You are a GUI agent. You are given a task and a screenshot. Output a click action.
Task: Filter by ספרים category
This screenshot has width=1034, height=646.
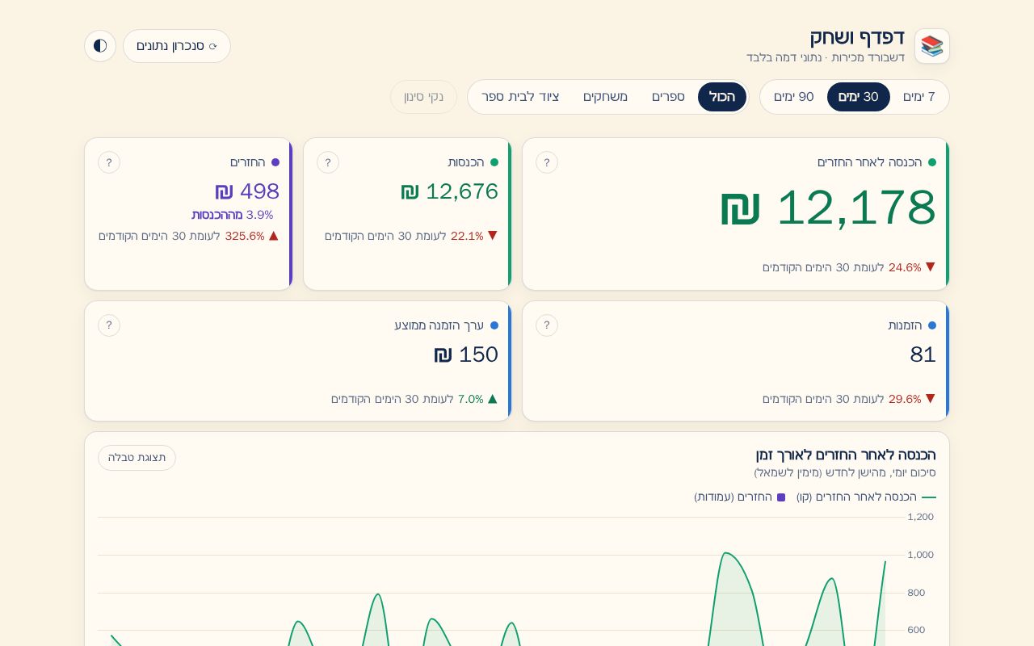pos(669,97)
